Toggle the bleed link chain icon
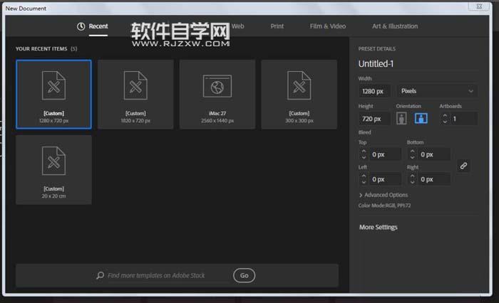The width and height of the screenshot is (499, 303). (x=463, y=166)
